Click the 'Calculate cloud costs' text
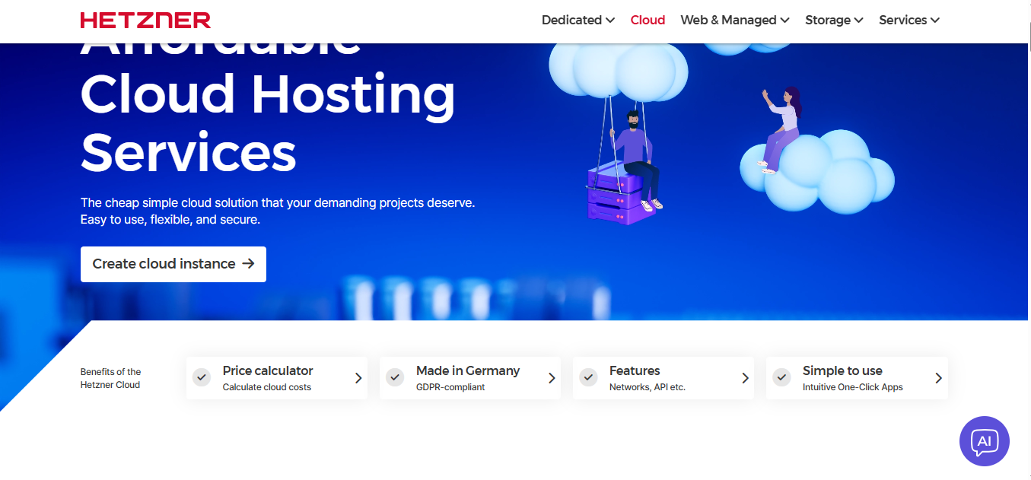This screenshot has height=480, width=1031. tap(266, 387)
